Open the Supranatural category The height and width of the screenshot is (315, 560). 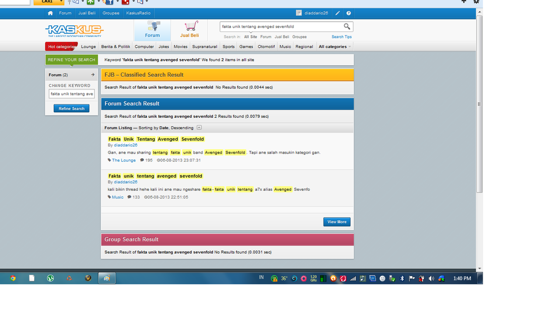point(205,46)
